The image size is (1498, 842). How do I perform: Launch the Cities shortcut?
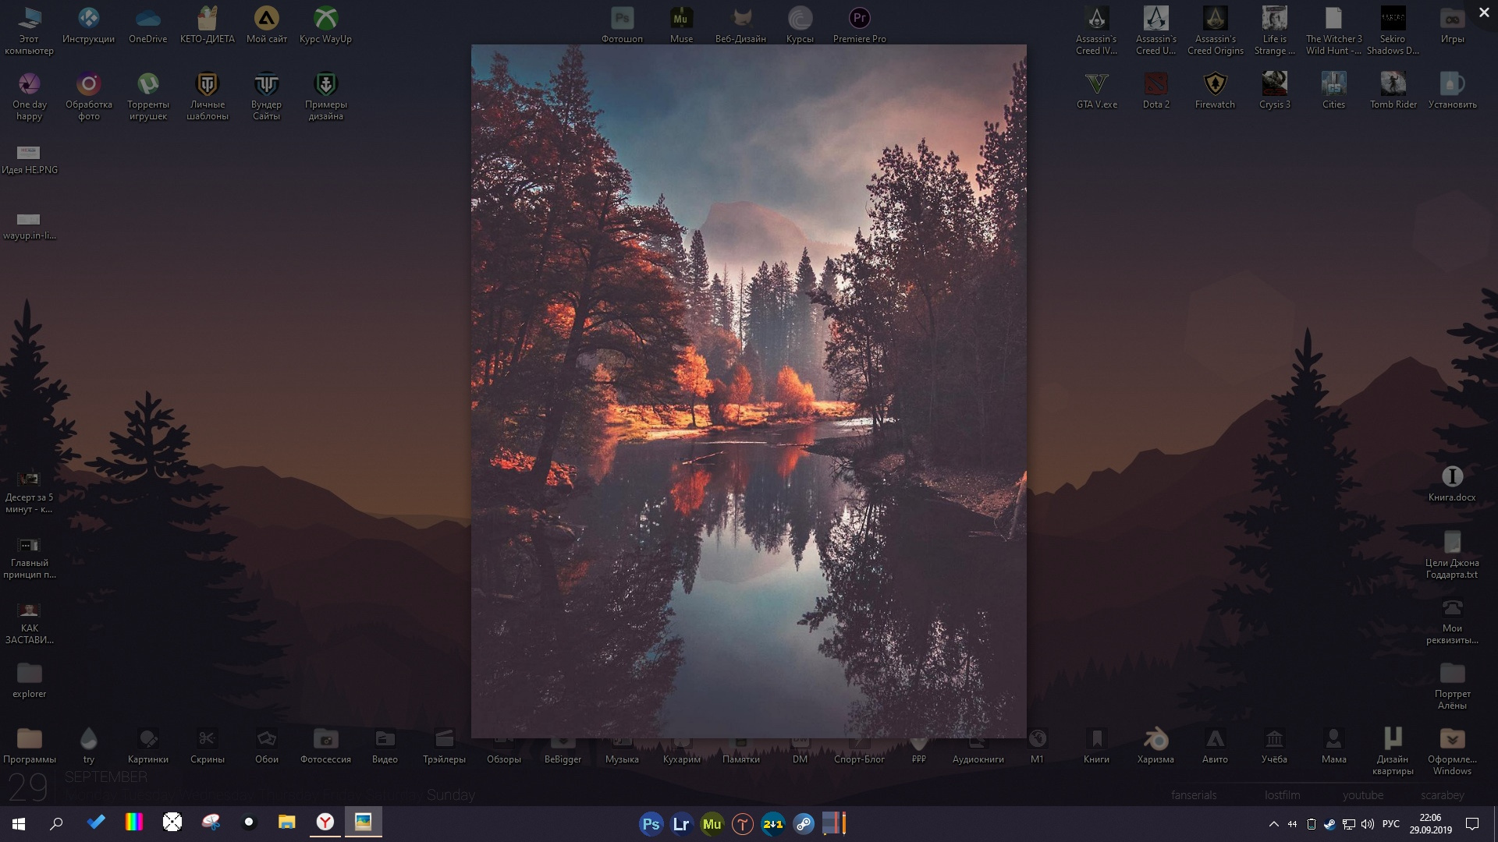click(1333, 90)
